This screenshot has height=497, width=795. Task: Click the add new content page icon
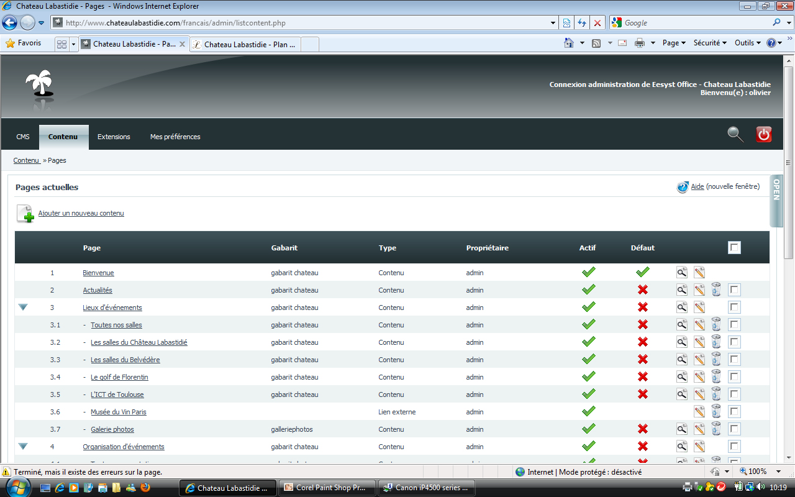pos(25,213)
